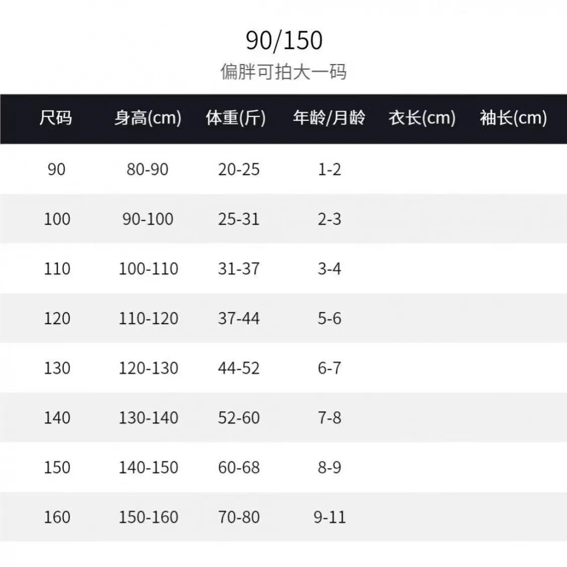This screenshot has height=567, width=567.
Task: Click age range 9-11
Action: point(330,517)
